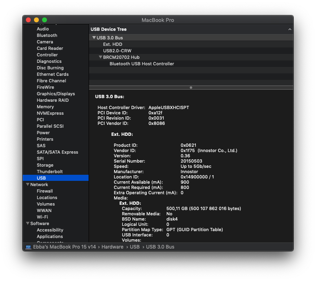316x281 pixels.
Task: Select Ext. HDD in the device tree
Action: tap(191, 44)
